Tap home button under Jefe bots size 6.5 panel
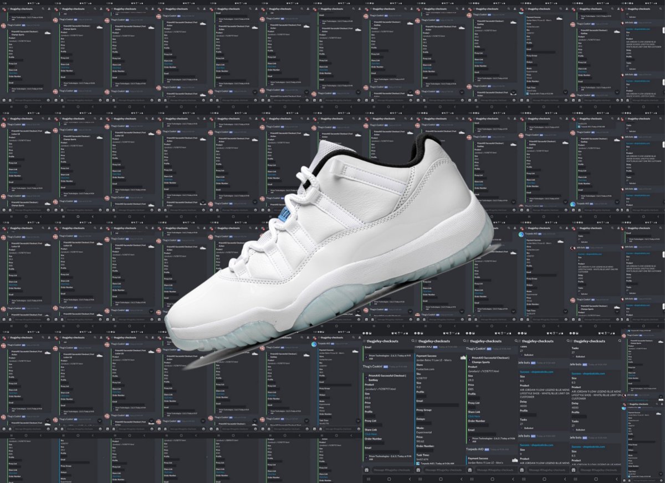 point(596,479)
